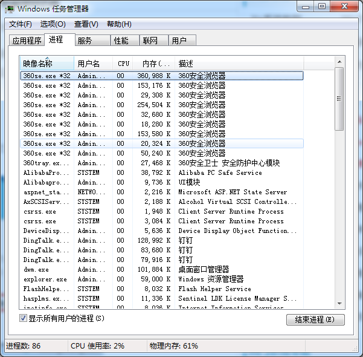Sort by 描述 column header

click(x=239, y=63)
